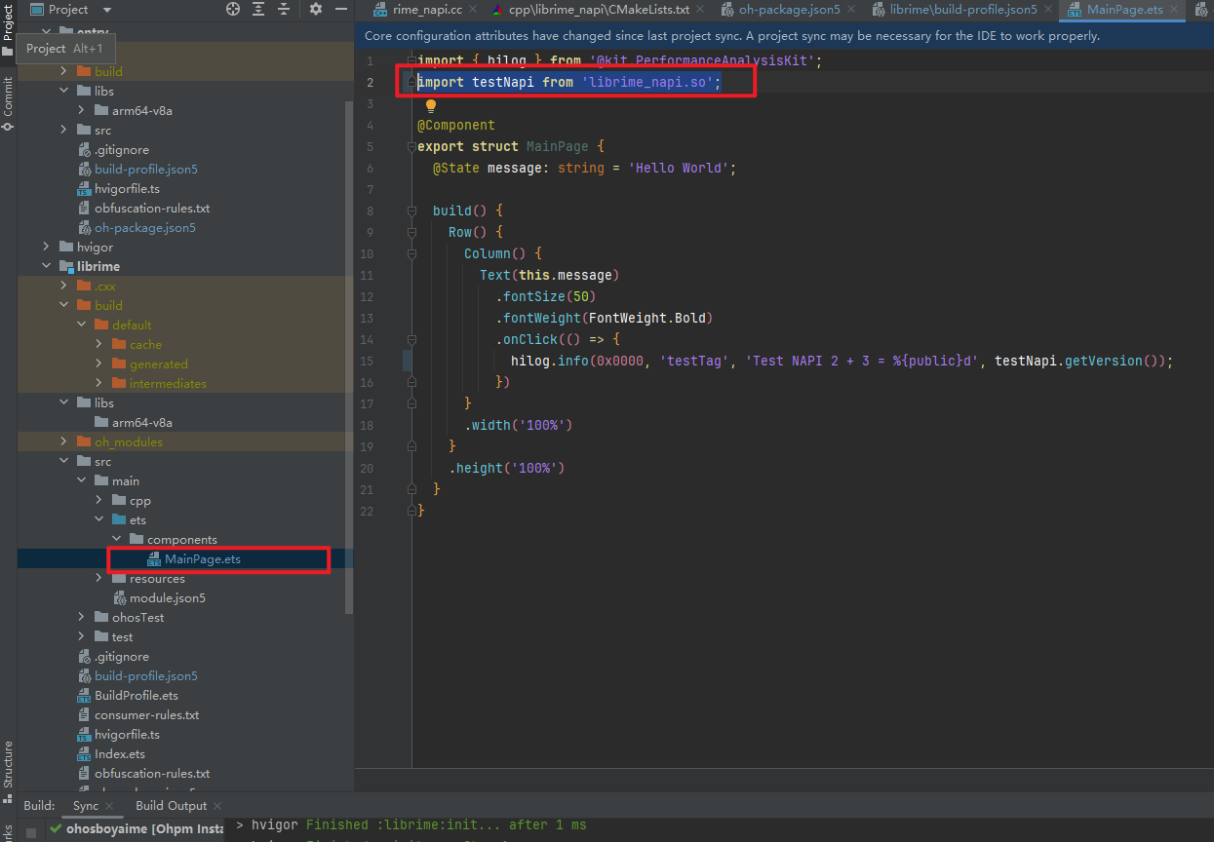
Task: Close the rime_napi.cc editor tab
Action: (472, 10)
